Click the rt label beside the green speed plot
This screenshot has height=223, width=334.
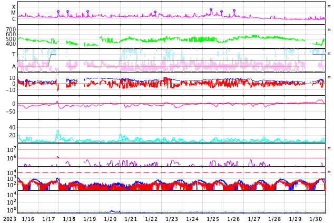point(329,30)
